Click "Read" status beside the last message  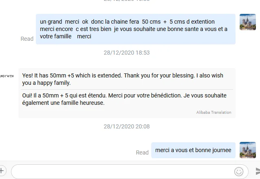[142, 152]
